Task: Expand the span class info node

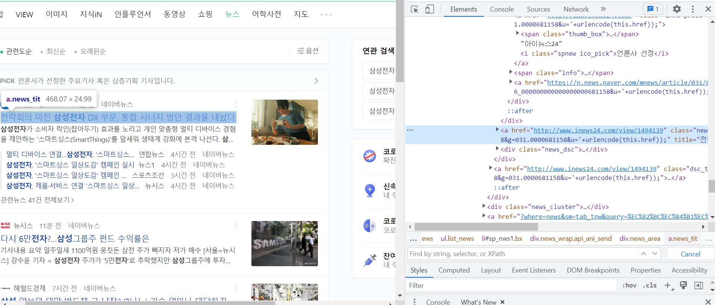Action: [511, 72]
